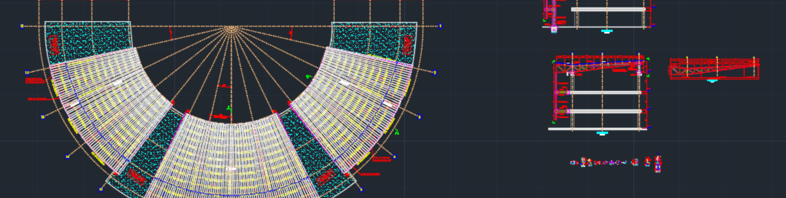Select the cyan marker beneath the long truss elevation
Viewport: 786px width, 198px height.
(x=712, y=81)
